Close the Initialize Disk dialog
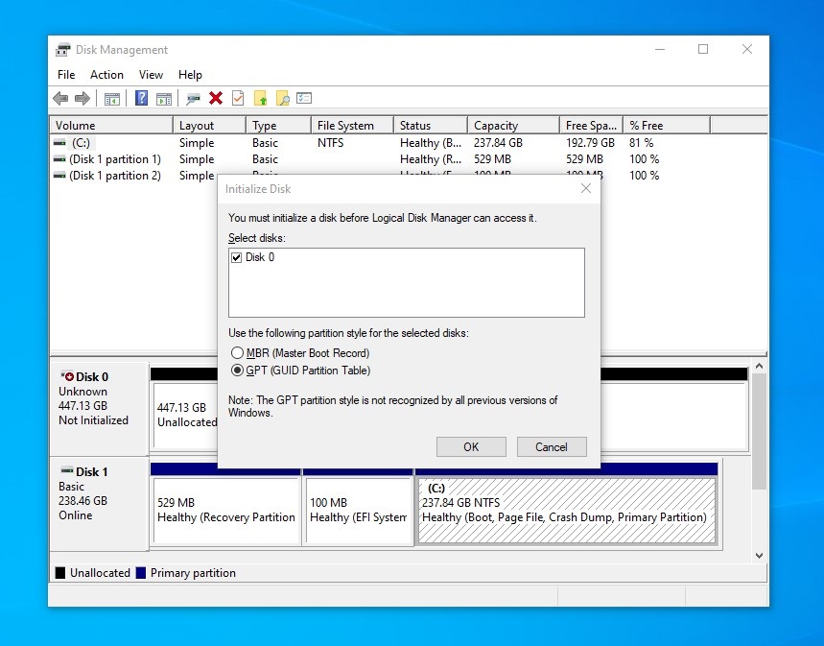824x646 pixels. [x=586, y=189]
